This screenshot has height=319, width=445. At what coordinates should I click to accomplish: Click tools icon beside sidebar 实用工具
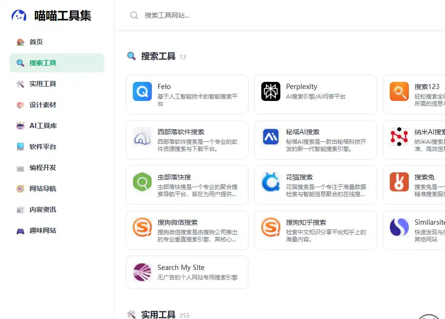20,84
